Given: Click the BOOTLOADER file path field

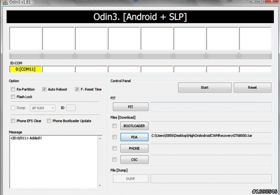Looking at the screenshot, I should pos(211,126).
